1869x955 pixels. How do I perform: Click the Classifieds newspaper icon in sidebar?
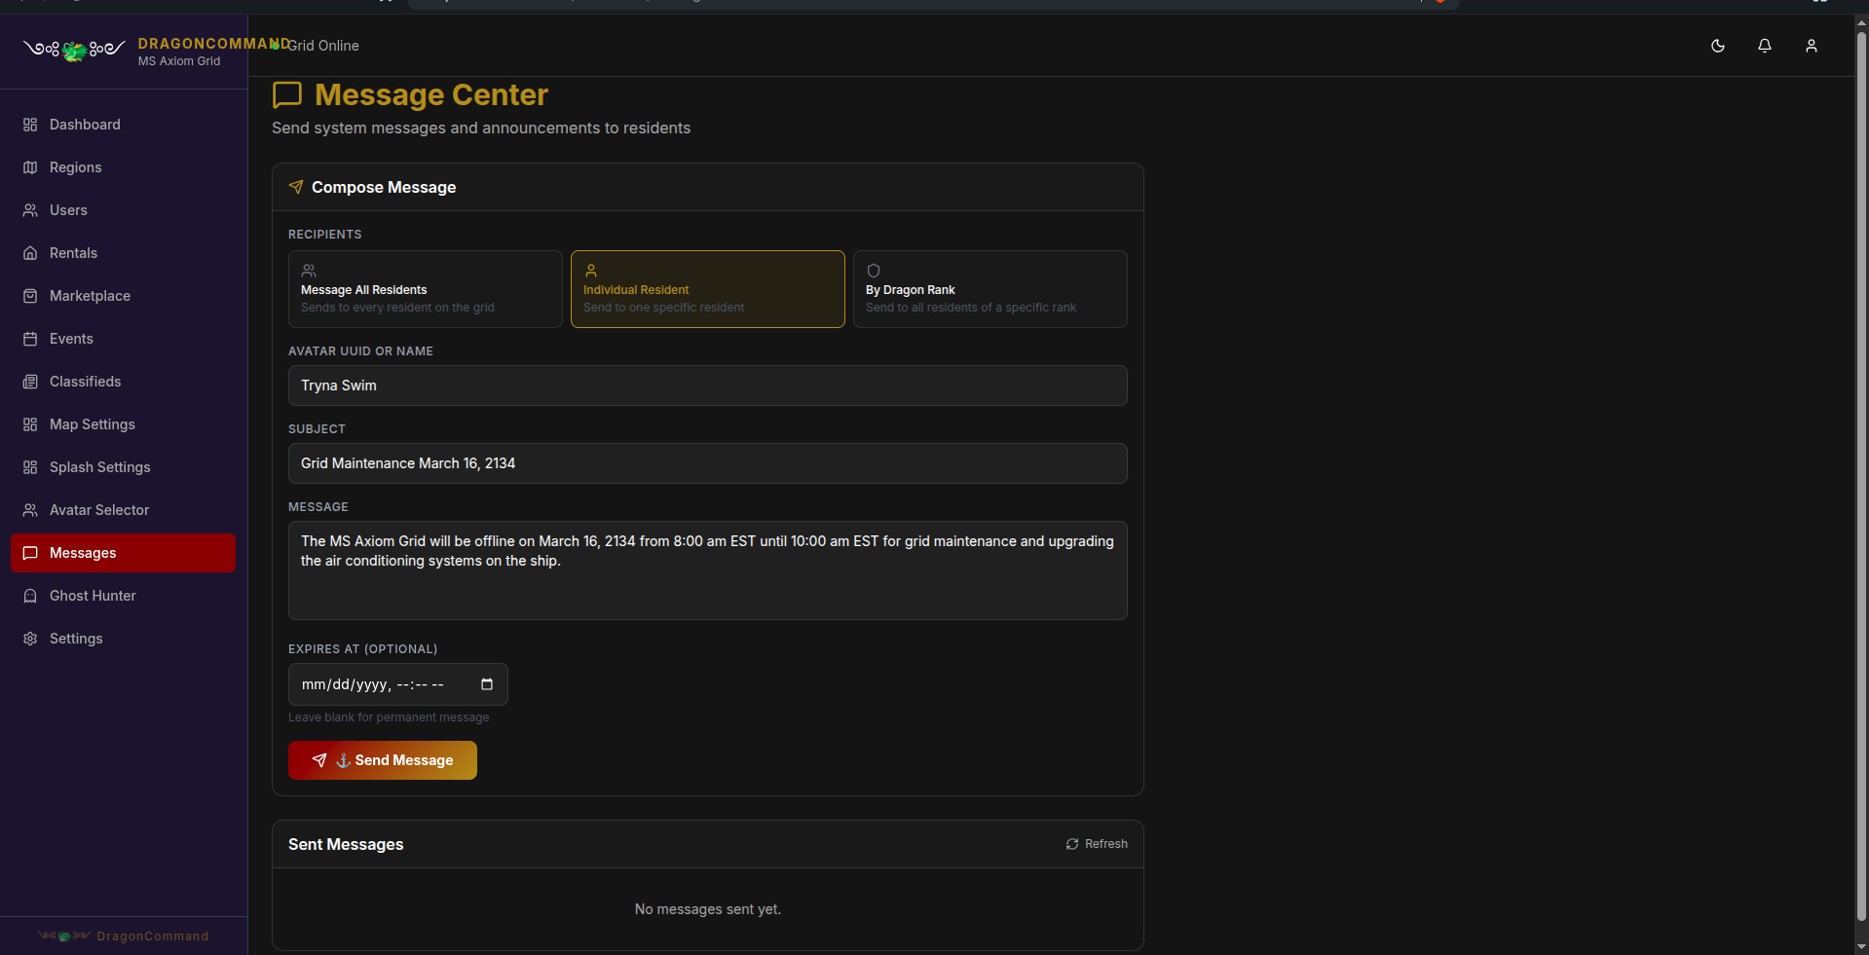(30, 382)
